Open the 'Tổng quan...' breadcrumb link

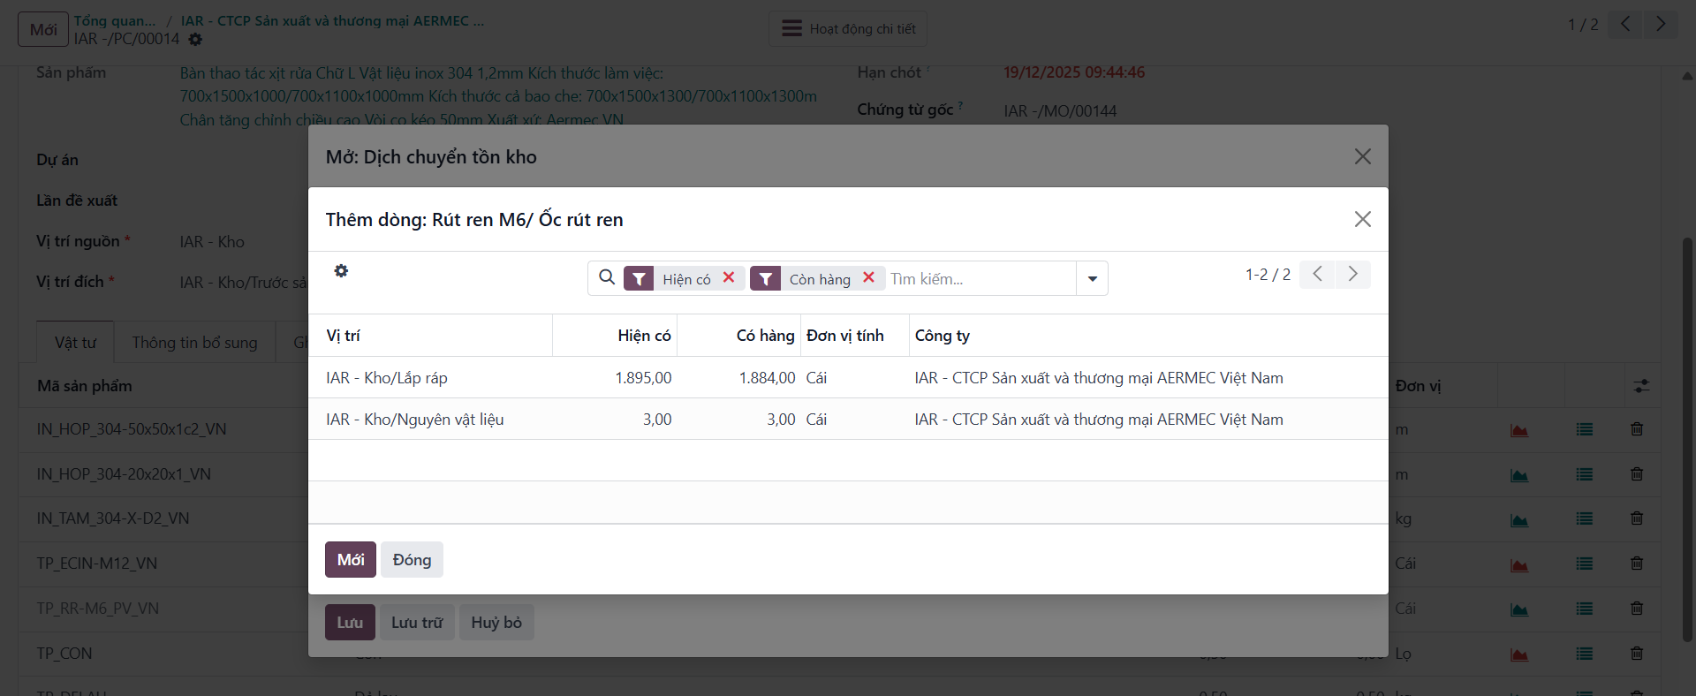(115, 20)
